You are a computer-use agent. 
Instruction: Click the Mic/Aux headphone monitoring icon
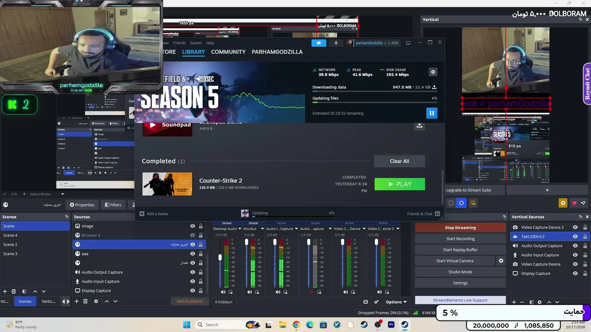coord(257,292)
